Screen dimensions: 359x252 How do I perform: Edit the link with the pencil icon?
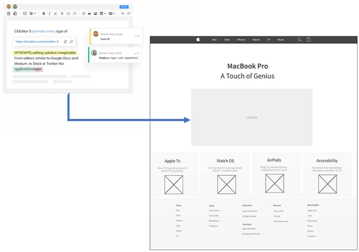tap(65, 41)
